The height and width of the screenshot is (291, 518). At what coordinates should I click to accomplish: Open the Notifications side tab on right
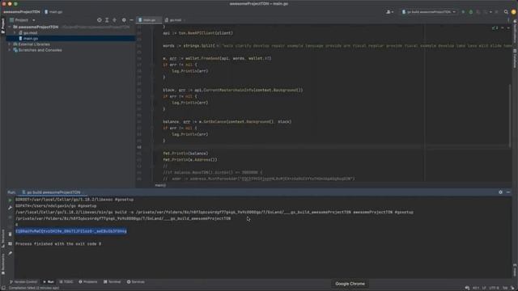515,31
